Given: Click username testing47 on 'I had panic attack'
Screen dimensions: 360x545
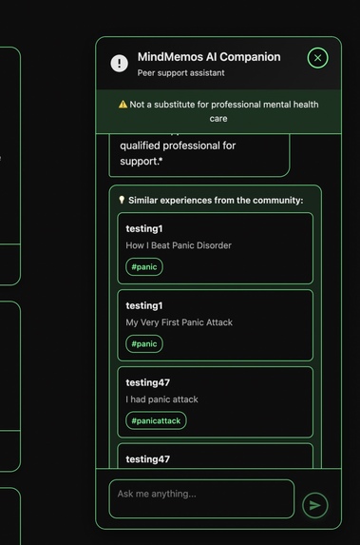Looking at the screenshot, I should [x=148, y=382].
